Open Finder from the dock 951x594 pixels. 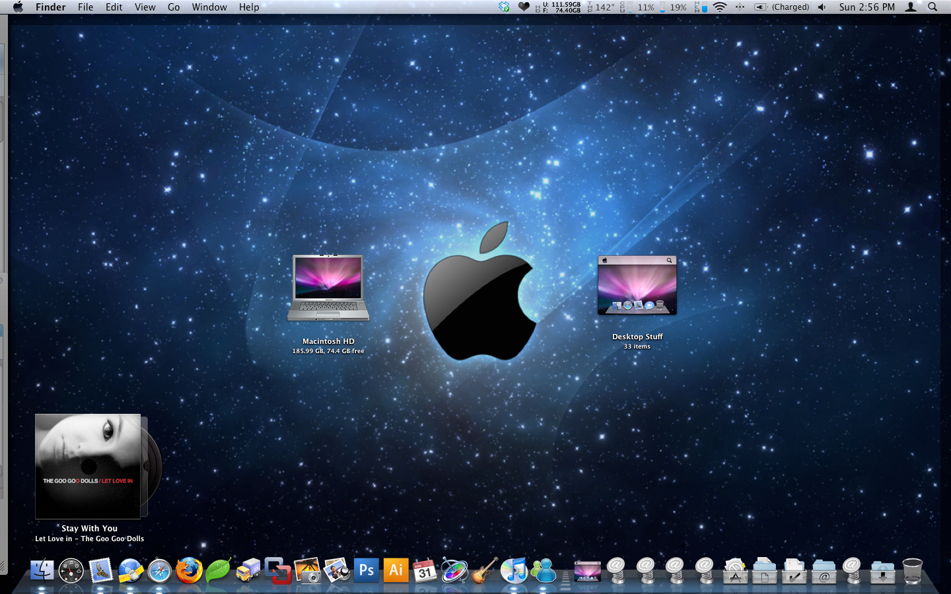(42, 570)
